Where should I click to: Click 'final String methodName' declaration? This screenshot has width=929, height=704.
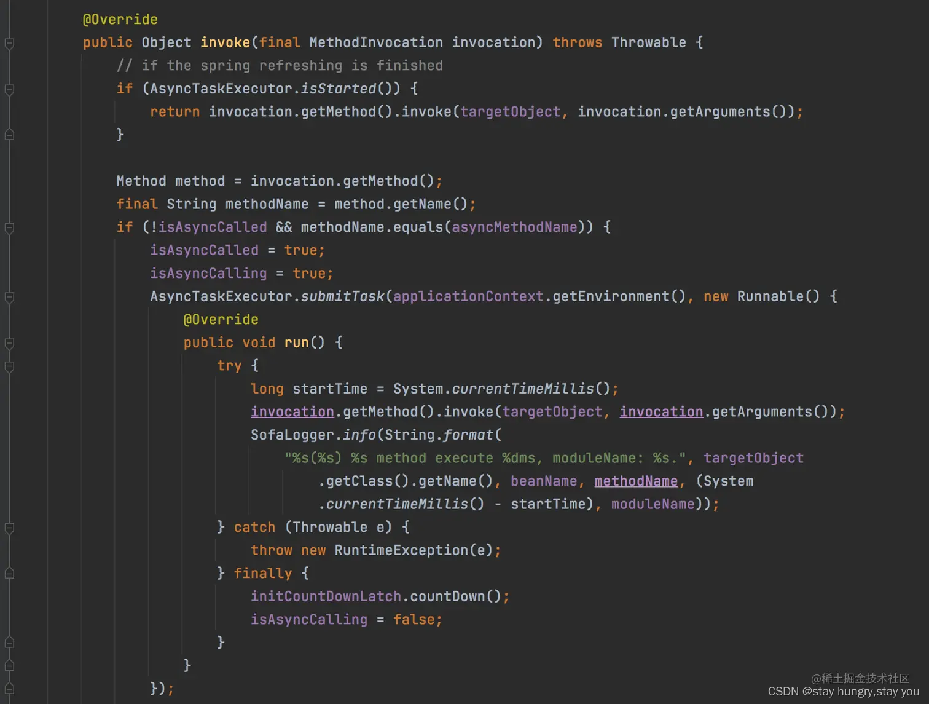point(213,204)
